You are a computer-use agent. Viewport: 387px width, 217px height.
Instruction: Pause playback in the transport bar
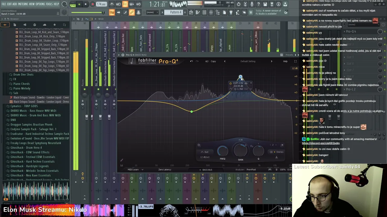79,4
